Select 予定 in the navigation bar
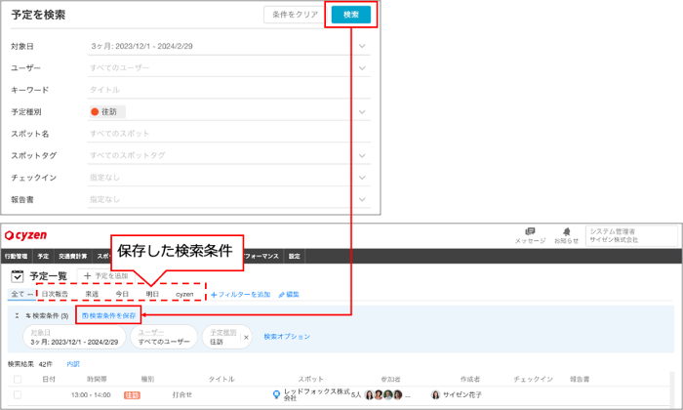 [x=43, y=256]
